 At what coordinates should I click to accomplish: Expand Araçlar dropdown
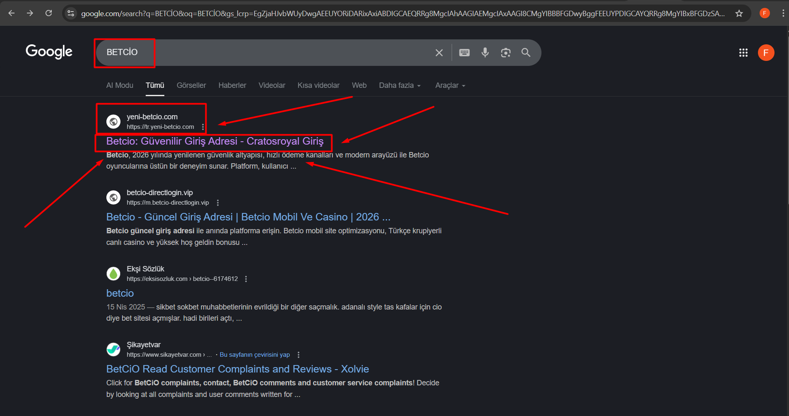pyautogui.click(x=450, y=85)
